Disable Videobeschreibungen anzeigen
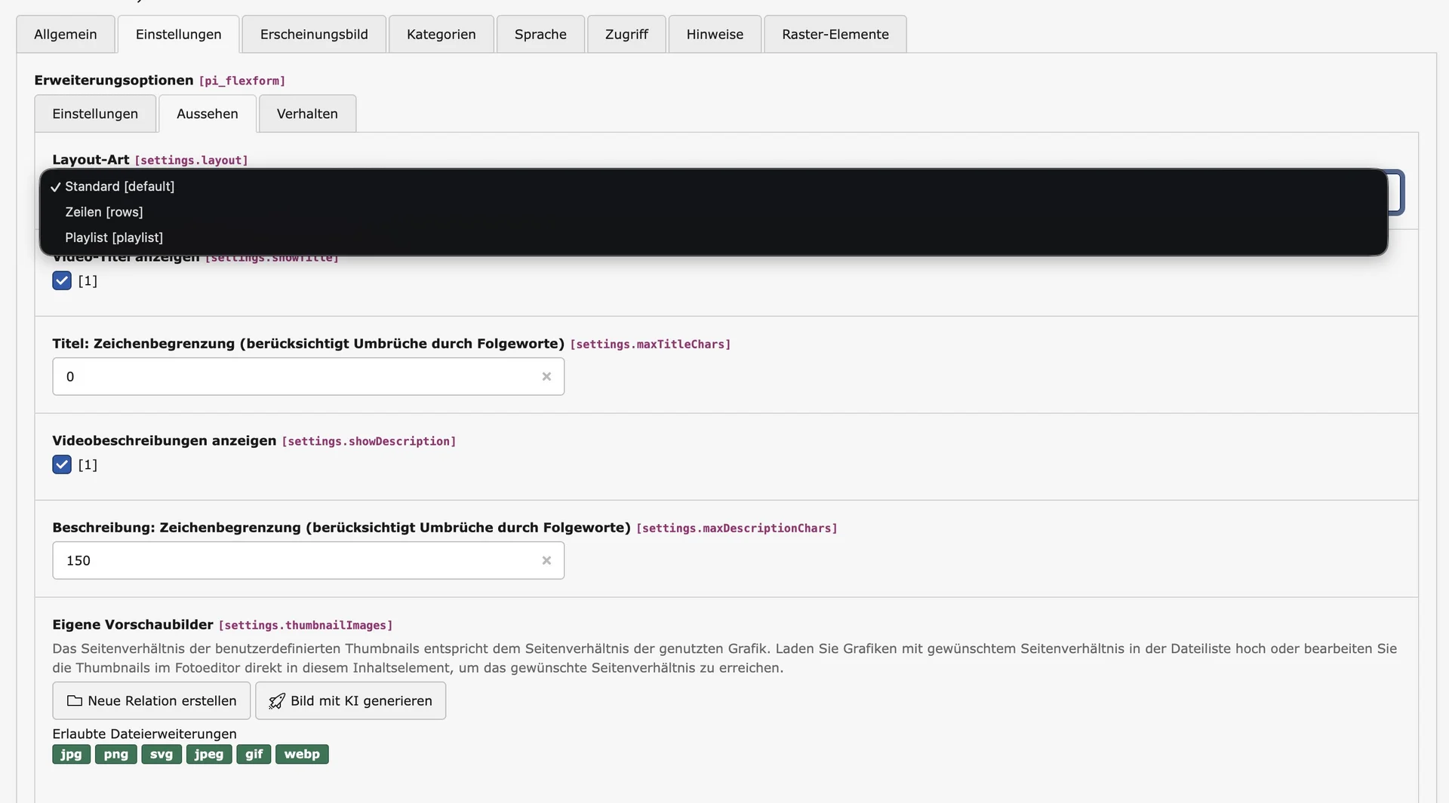Image resolution: width=1449 pixels, height=803 pixels. (x=61, y=464)
